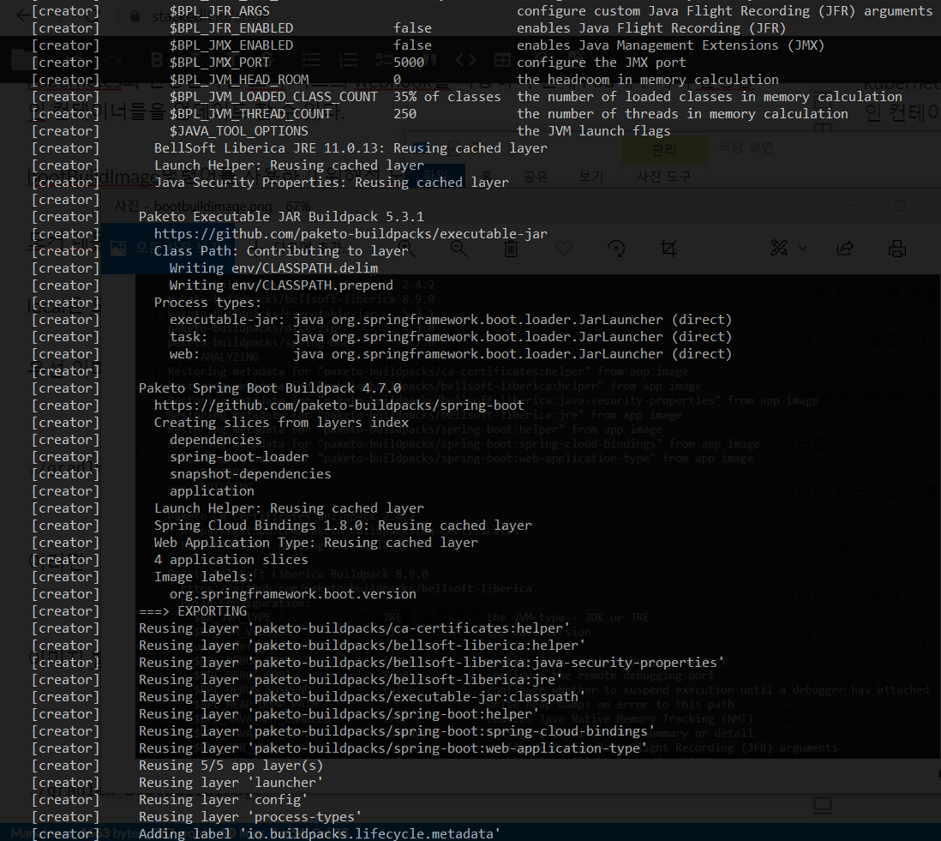Click 'BellSoft Liberica JRE 11.0.13' line
The width and height of the screenshot is (941, 841).
coord(351,148)
